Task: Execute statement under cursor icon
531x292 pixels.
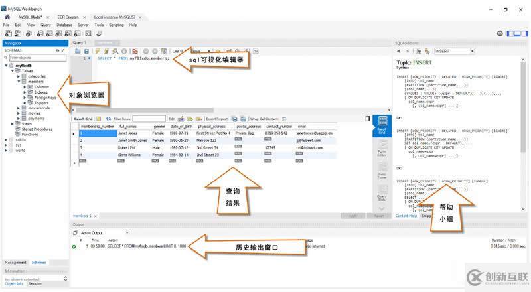Action: click(106, 52)
